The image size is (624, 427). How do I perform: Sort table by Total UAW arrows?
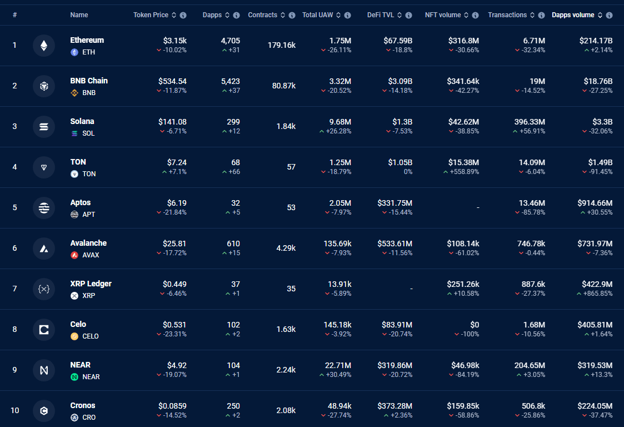pos(338,15)
